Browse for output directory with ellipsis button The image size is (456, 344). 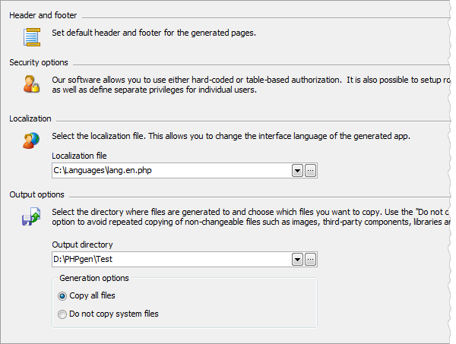tap(311, 260)
